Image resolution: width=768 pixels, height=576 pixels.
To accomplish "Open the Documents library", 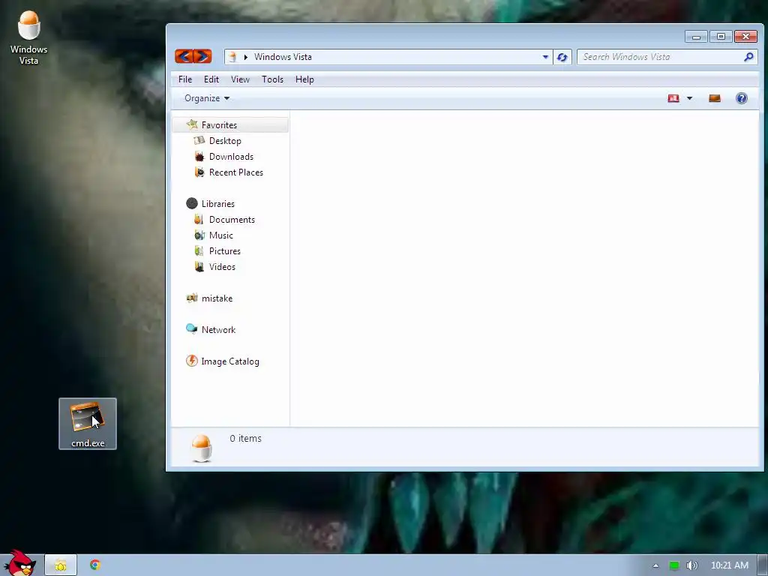I will pyautogui.click(x=232, y=220).
